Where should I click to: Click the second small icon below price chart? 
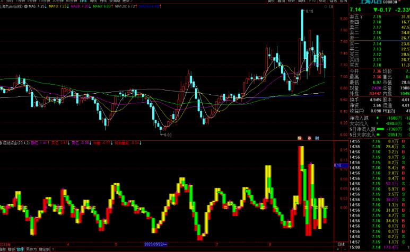309,138
